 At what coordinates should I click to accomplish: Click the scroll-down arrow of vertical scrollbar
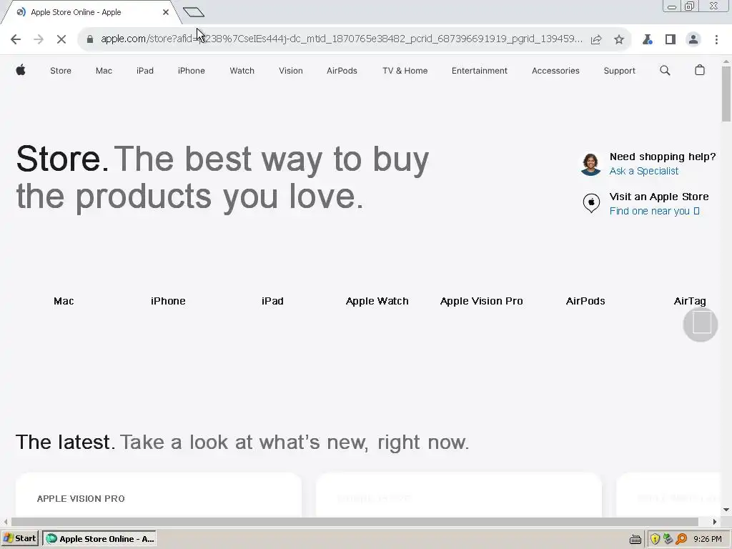[x=726, y=510]
